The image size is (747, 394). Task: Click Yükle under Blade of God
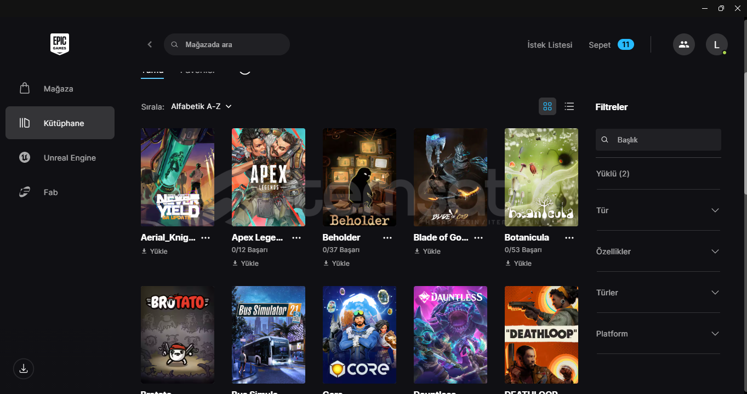click(427, 251)
